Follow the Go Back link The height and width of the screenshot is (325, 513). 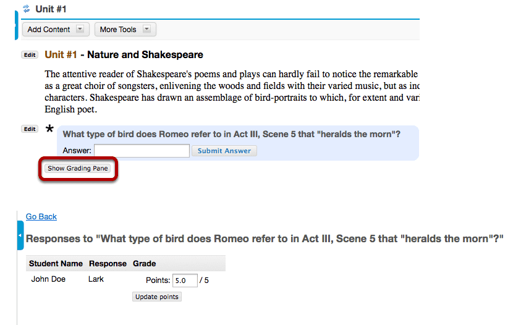[41, 216]
